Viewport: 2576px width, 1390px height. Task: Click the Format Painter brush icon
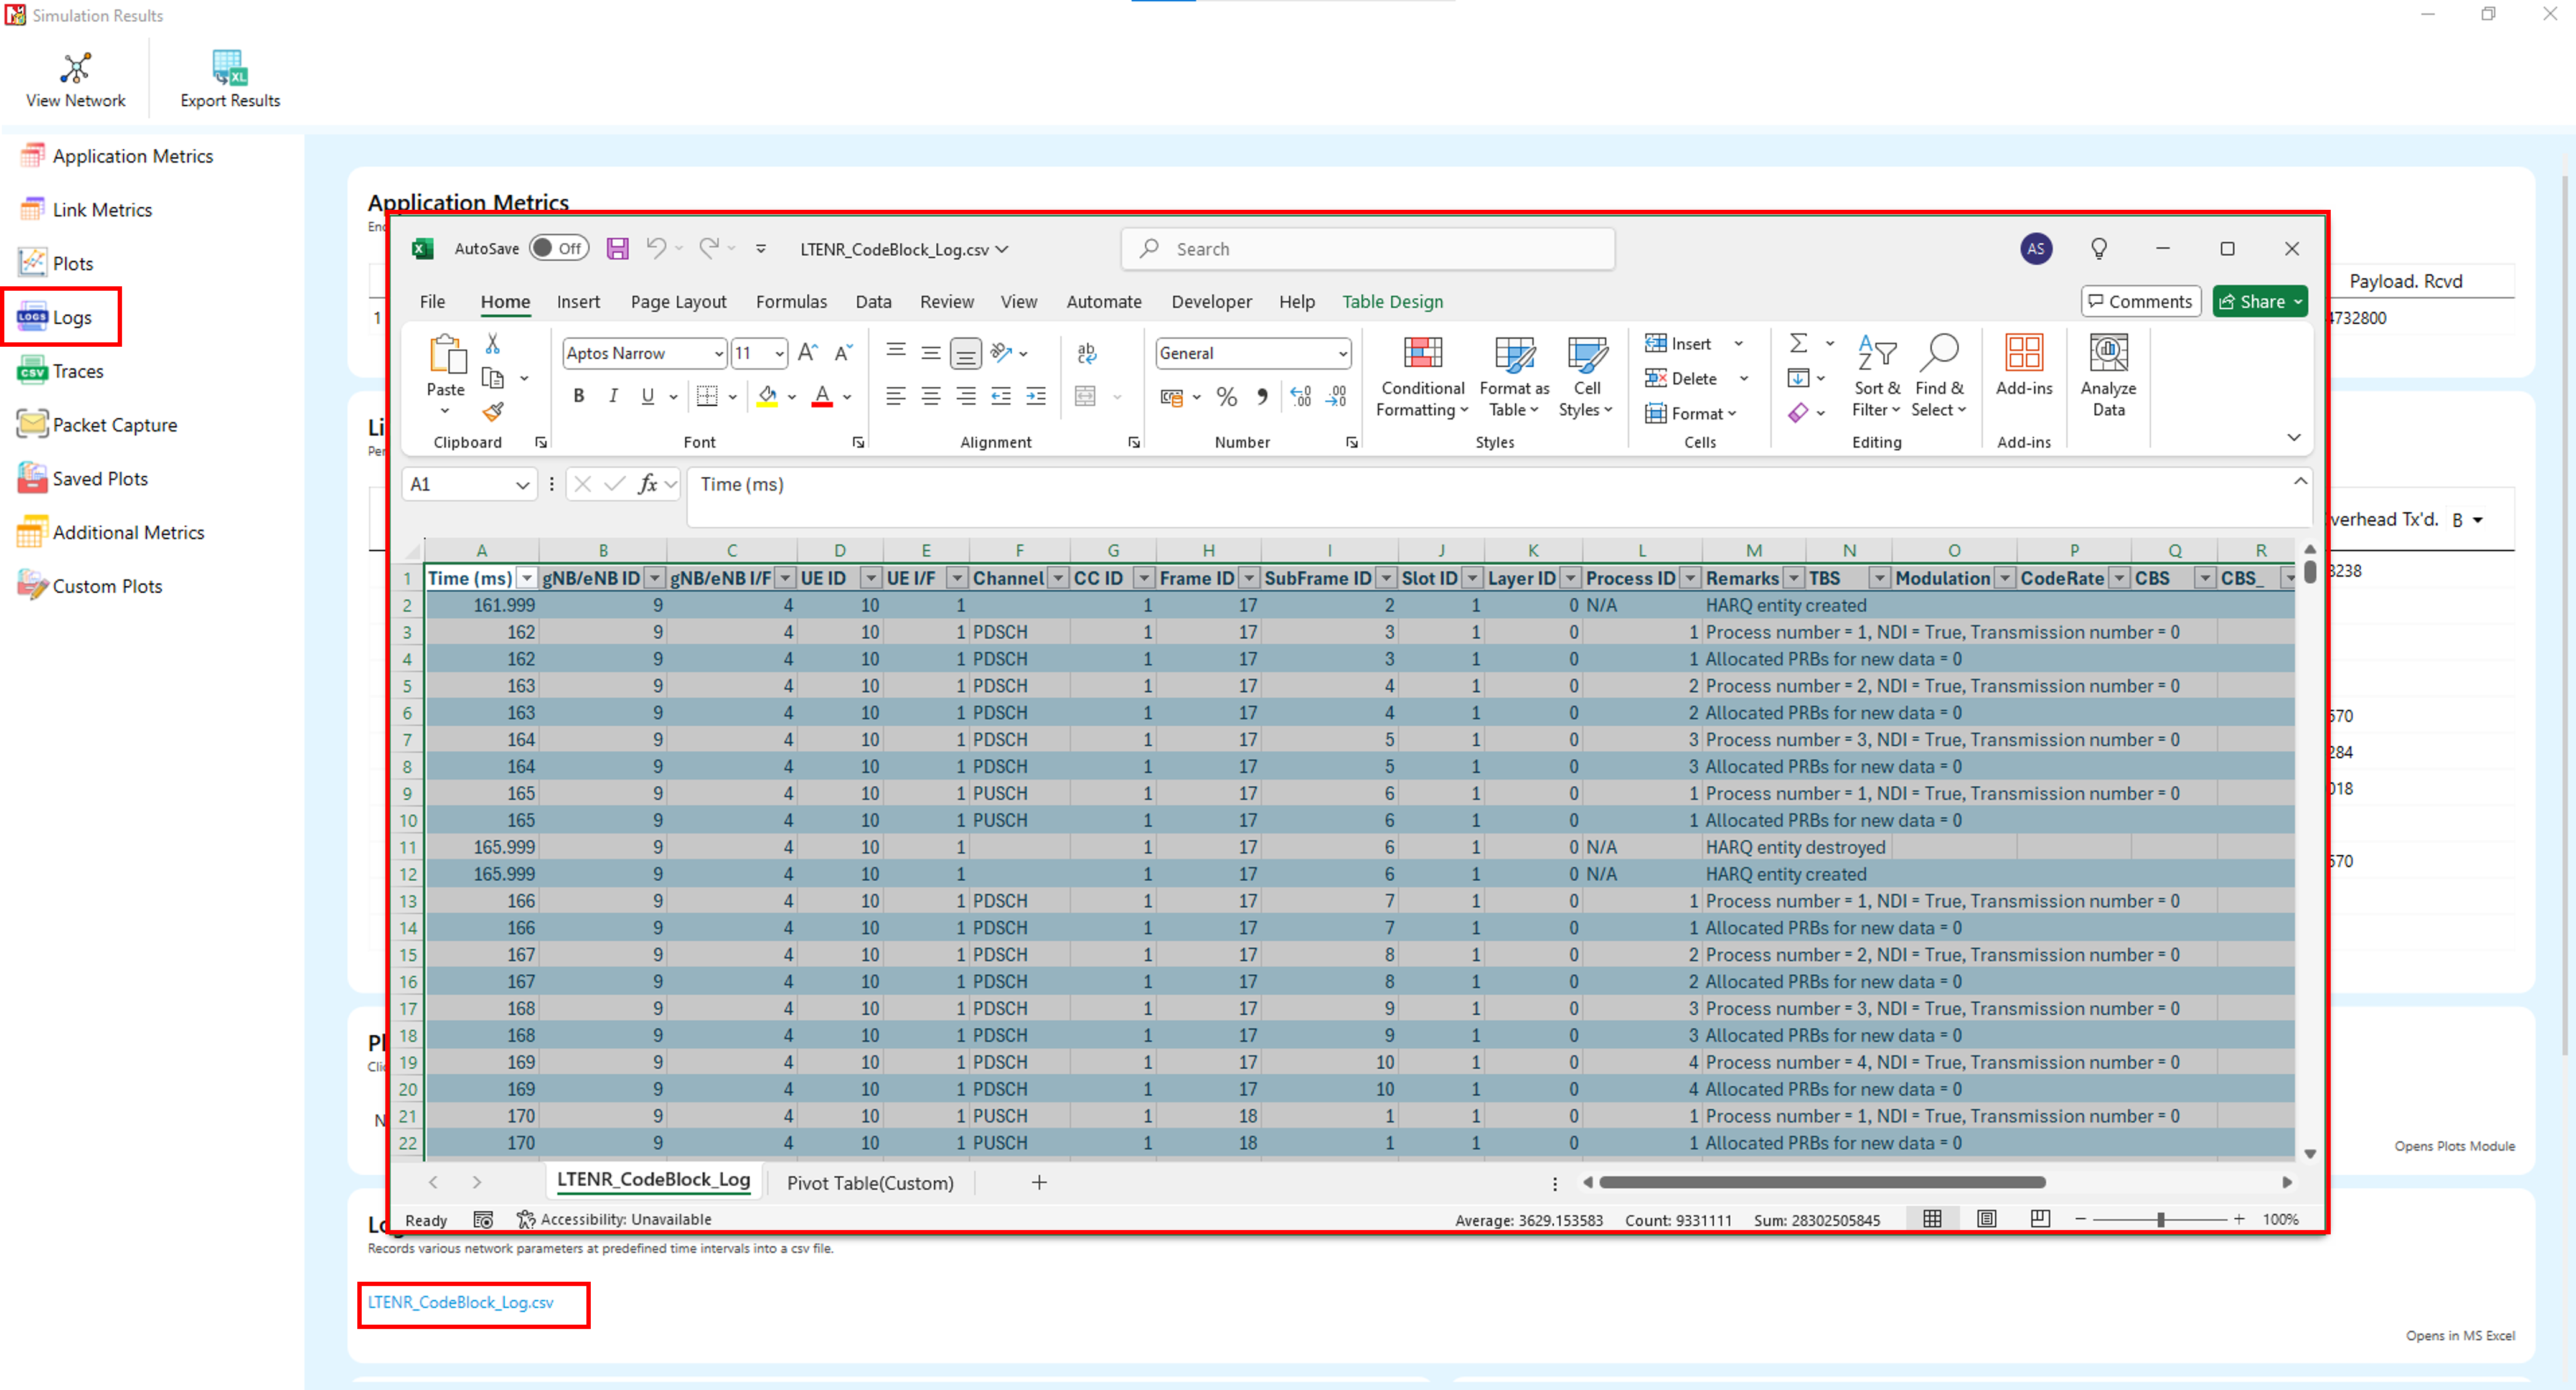492,411
